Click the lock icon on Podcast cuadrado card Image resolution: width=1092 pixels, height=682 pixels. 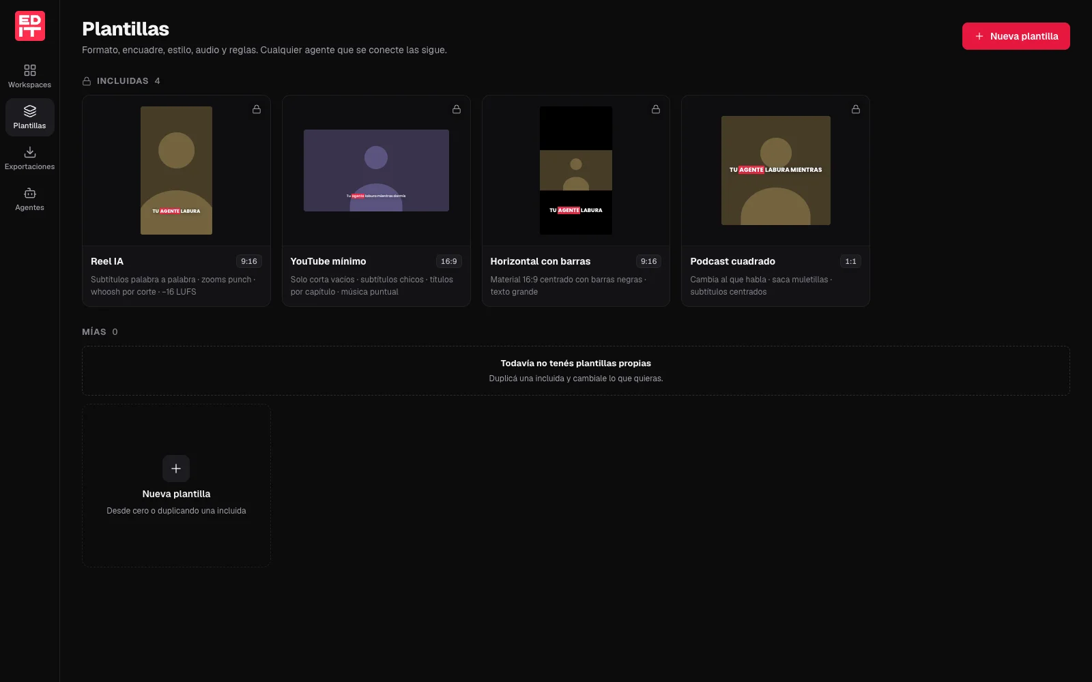[x=856, y=109]
